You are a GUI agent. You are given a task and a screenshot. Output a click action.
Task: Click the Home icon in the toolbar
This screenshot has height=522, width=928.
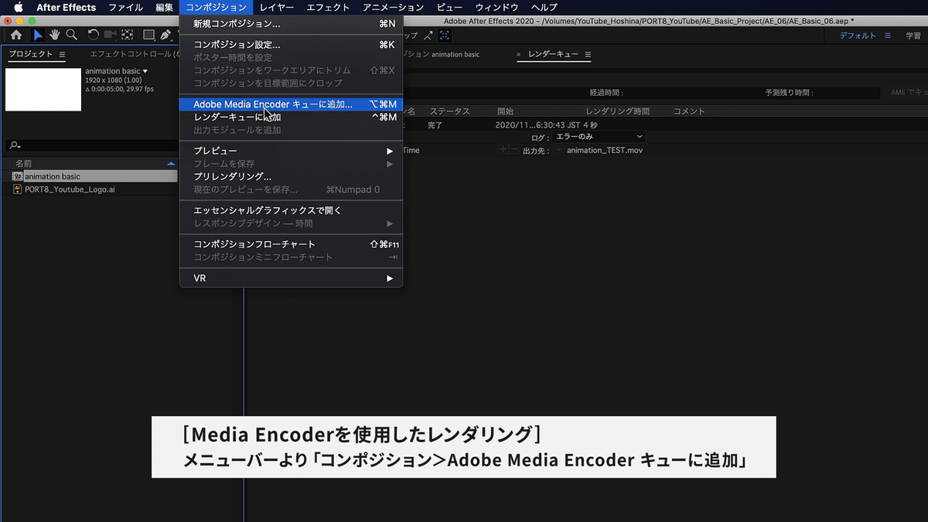tap(15, 35)
